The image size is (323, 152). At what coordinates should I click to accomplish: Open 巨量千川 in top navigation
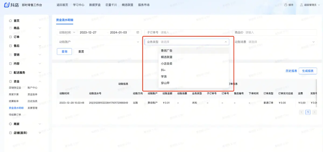tap(111, 5)
